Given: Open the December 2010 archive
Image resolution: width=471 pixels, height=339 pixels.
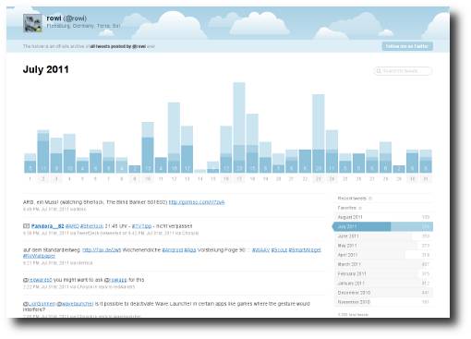Looking at the screenshot, I should click(x=383, y=293).
